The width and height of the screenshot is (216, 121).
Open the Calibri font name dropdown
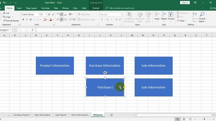tap(39, 14)
